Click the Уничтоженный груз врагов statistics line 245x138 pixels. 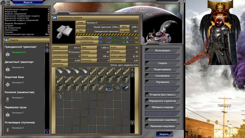pos(27,34)
